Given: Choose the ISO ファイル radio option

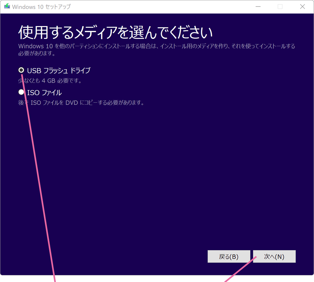Looking at the screenshot, I should 21,92.
